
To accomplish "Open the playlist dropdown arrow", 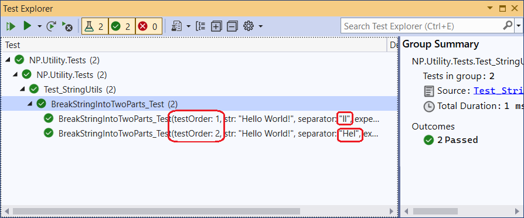I will tap(189, 26).
